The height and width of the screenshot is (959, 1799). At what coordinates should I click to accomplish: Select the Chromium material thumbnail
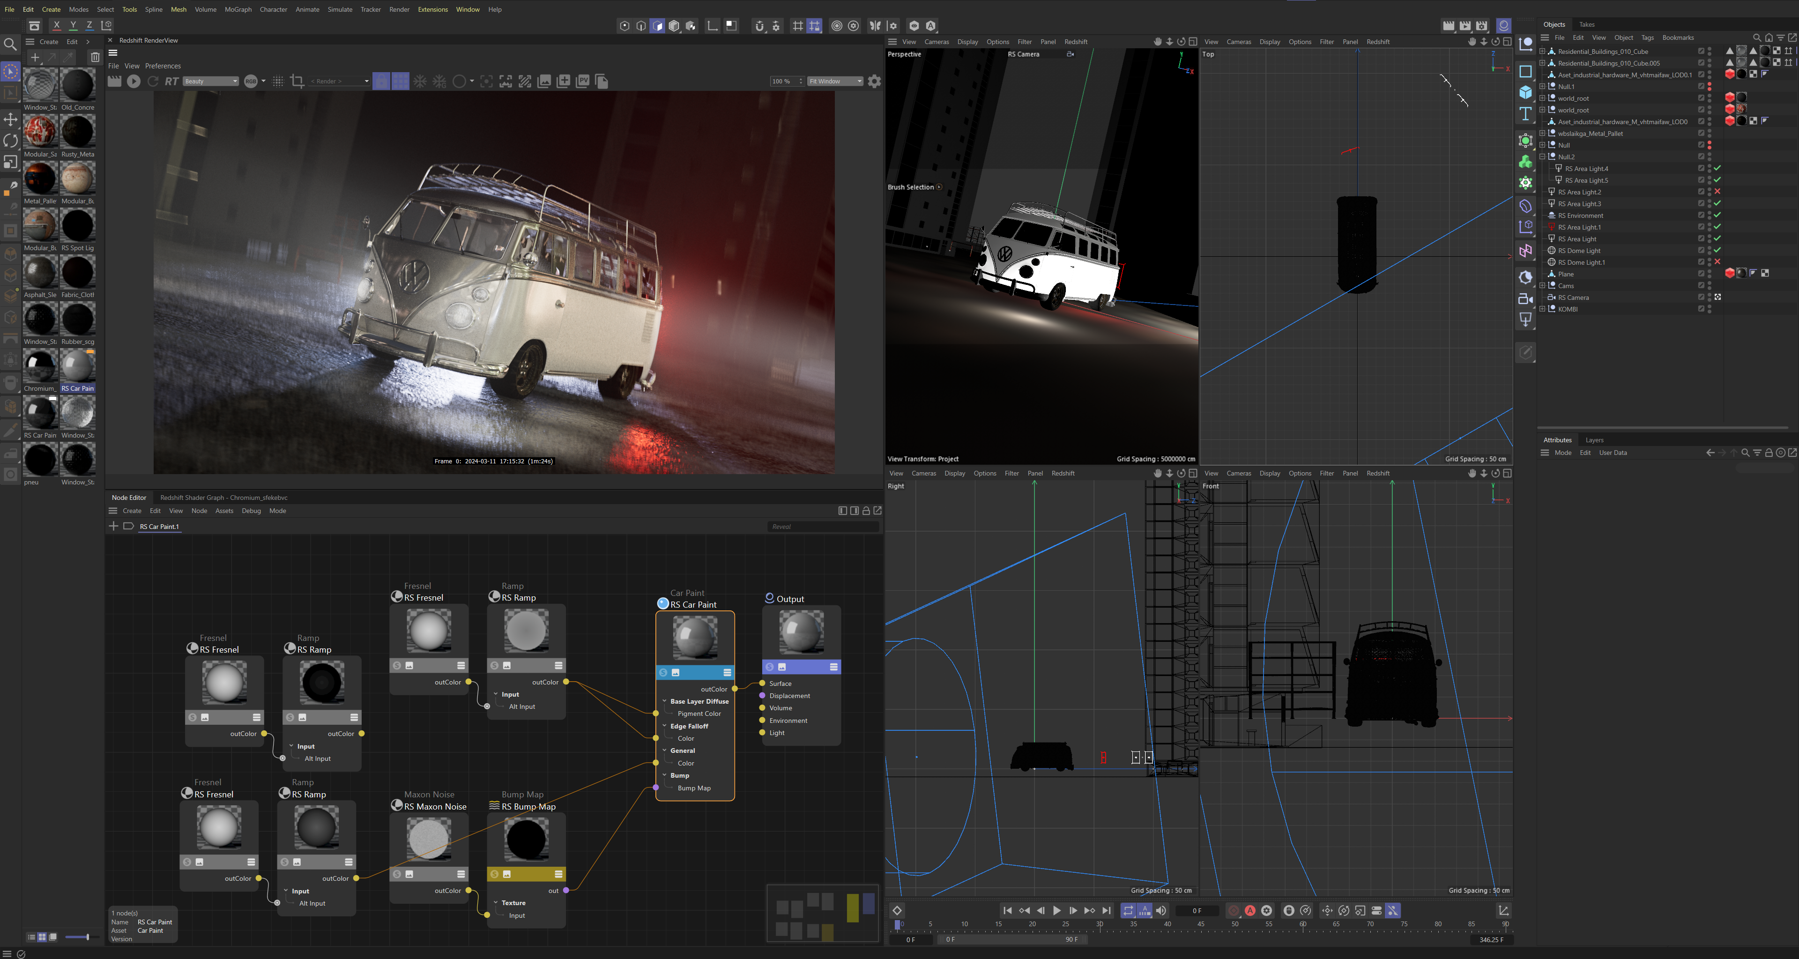[x=40, y=365]
